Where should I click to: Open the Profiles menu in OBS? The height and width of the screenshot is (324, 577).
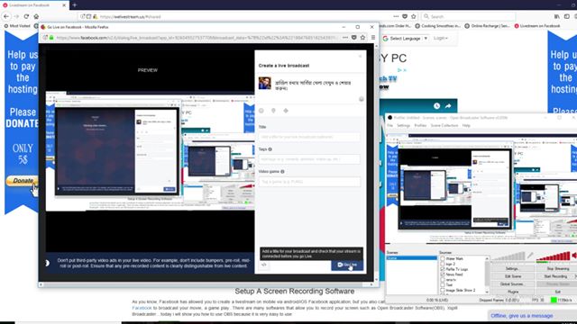420,126
